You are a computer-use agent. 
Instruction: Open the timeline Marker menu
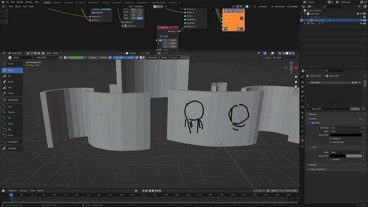(40, 191)
